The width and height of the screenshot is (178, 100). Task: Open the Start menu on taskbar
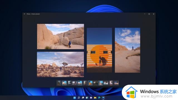pos(75,98)
